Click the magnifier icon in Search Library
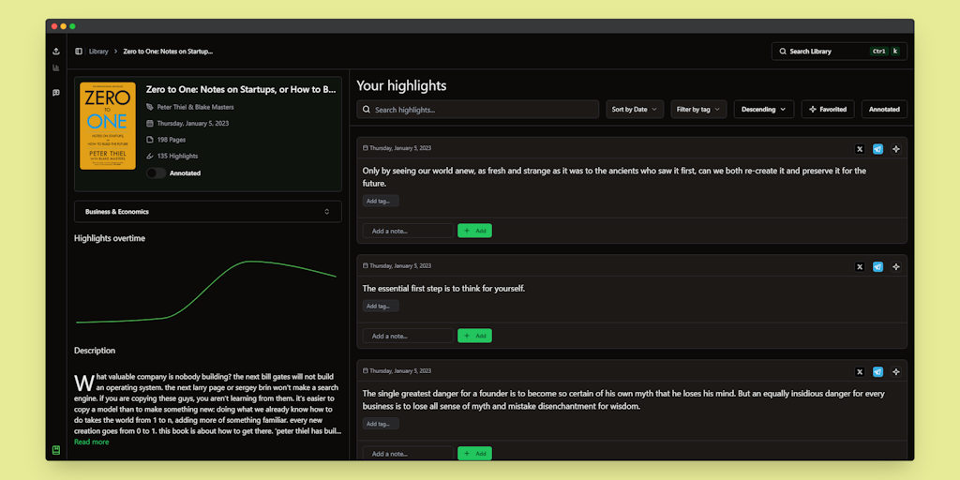 (x=783, y=52)
